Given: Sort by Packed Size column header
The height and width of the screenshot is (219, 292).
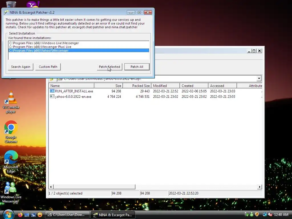Looking at the screenshot, I should (137, 86).
